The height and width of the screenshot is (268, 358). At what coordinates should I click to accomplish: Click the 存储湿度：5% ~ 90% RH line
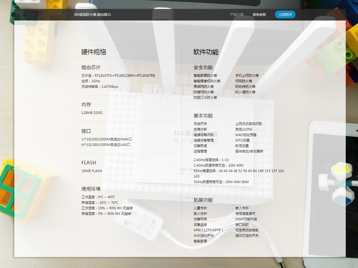pyautogui.click(x=106, y=214)
